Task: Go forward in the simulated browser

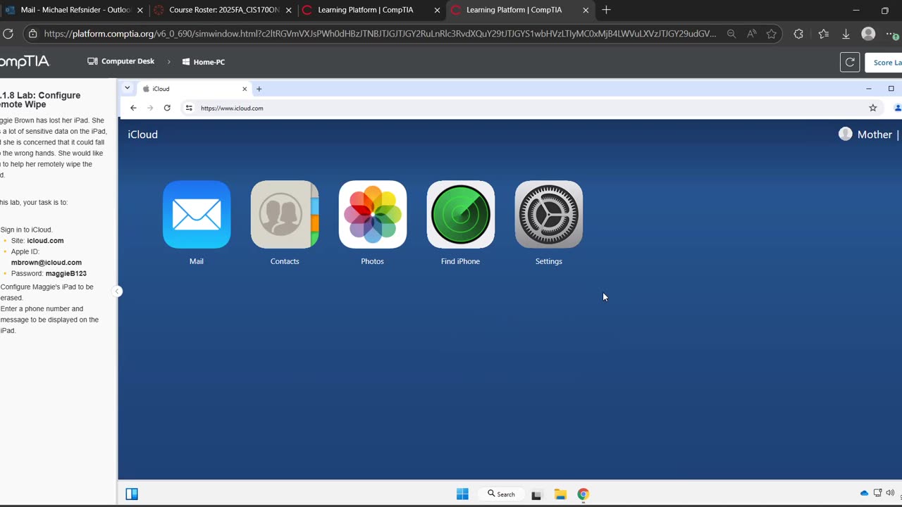Action: tap(150, 108)
